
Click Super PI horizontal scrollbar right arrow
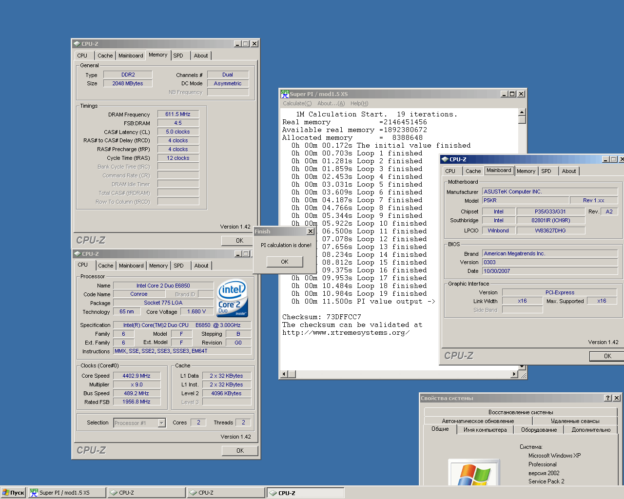(x=514, y=374)
